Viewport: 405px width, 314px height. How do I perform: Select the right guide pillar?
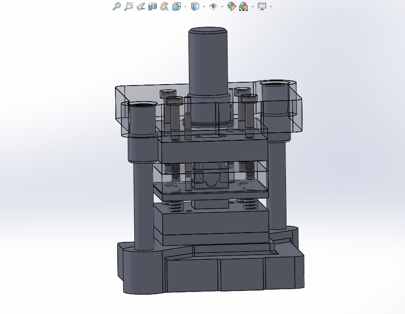pos(277,186)
